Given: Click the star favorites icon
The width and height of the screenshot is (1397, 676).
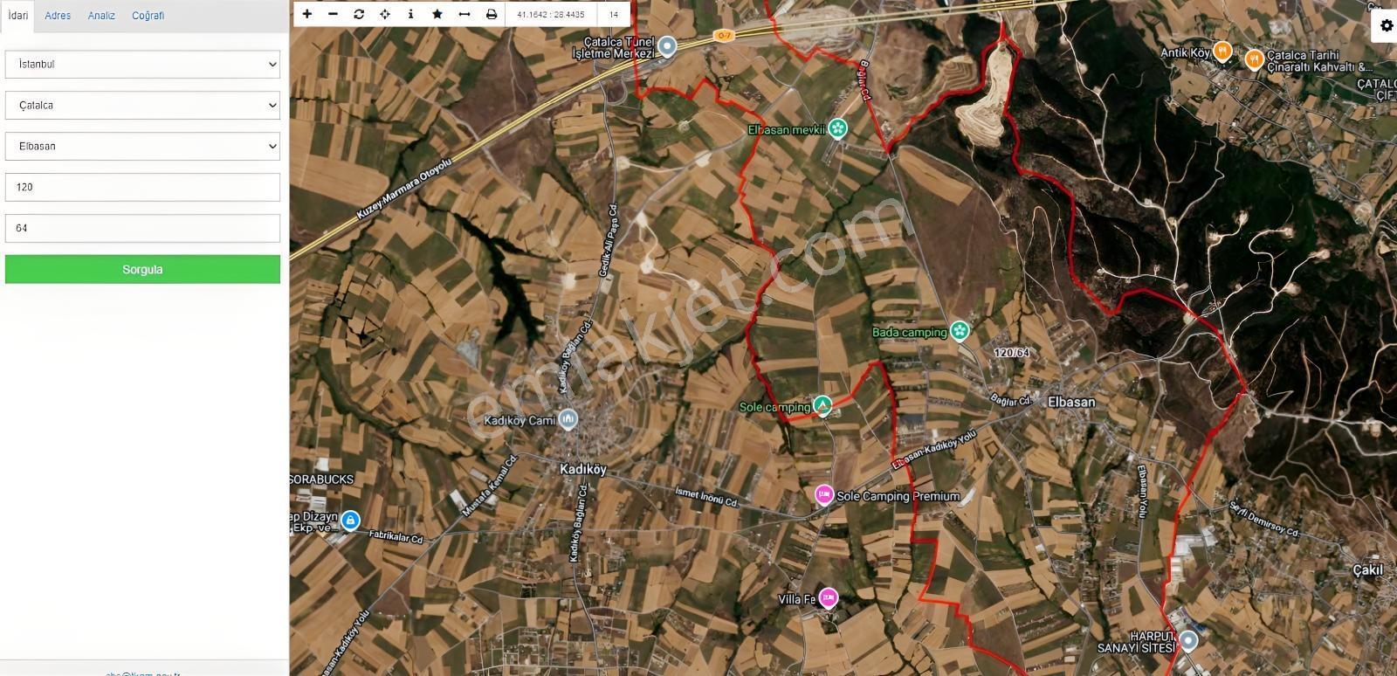Looking at the screenshot, I should pos(437,14).
